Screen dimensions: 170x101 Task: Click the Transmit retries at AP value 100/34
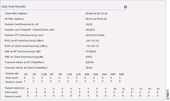89,62
